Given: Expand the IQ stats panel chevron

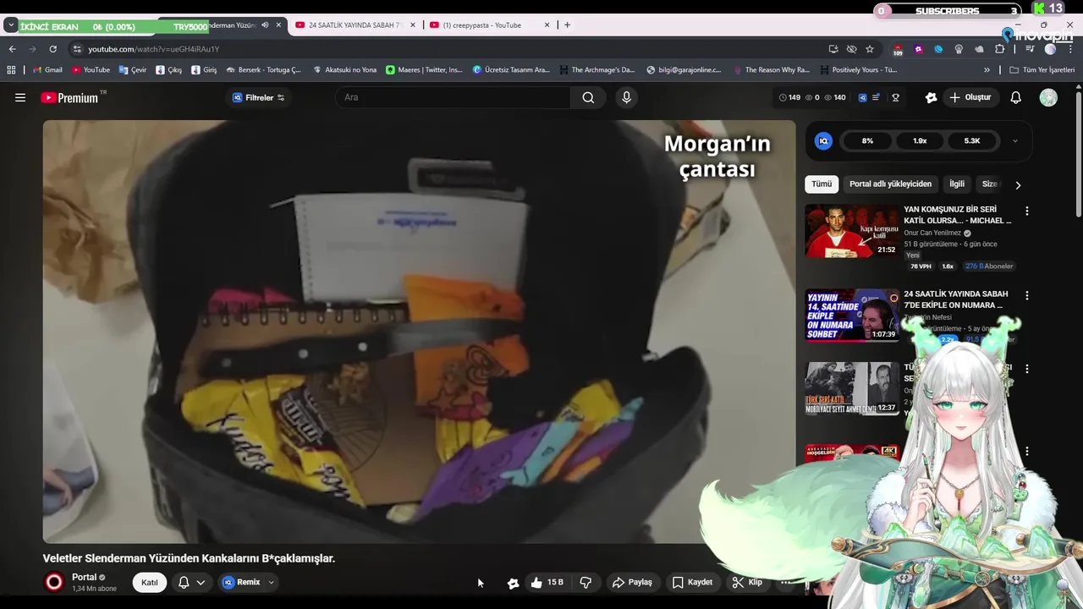Looking at the screenshot, I should (x=1014, y=141).
